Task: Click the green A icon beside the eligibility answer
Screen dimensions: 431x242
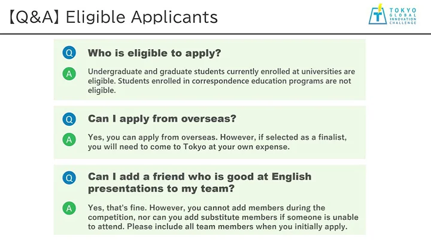Action: pyautogui.click(x=69, y=74)
